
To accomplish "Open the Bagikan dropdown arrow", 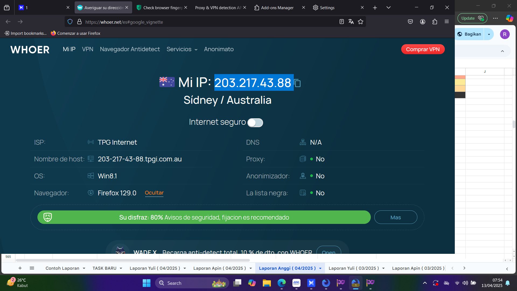I will (489, 34).
